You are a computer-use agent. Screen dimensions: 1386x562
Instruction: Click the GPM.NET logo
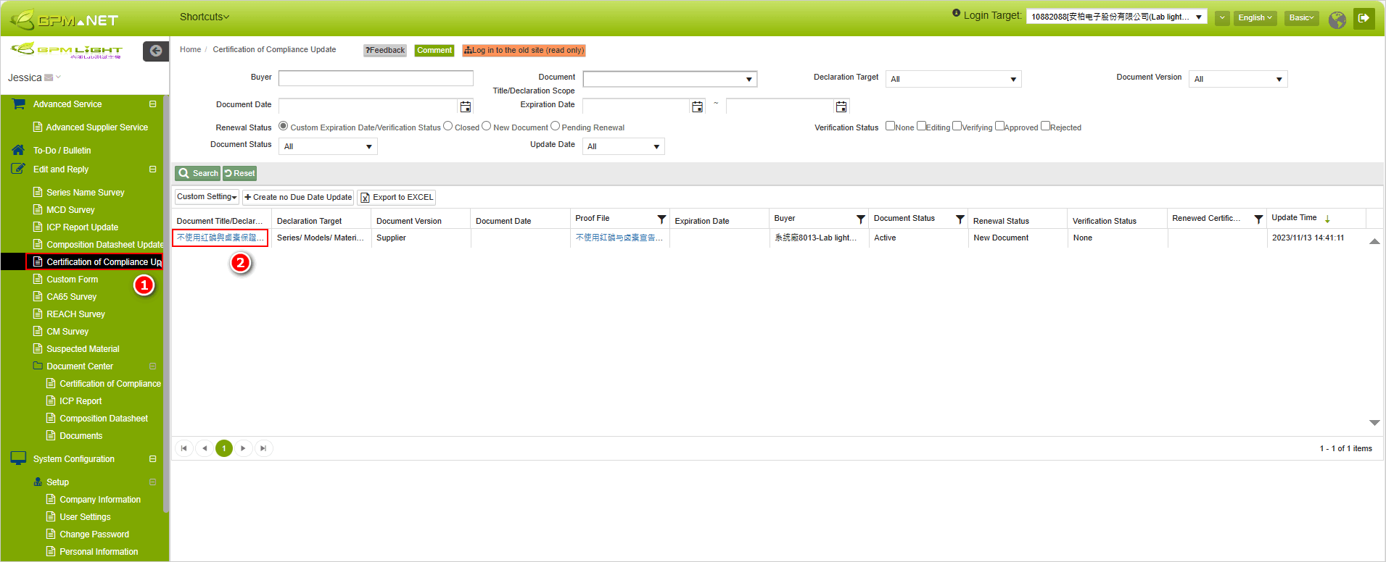(64, 20)
